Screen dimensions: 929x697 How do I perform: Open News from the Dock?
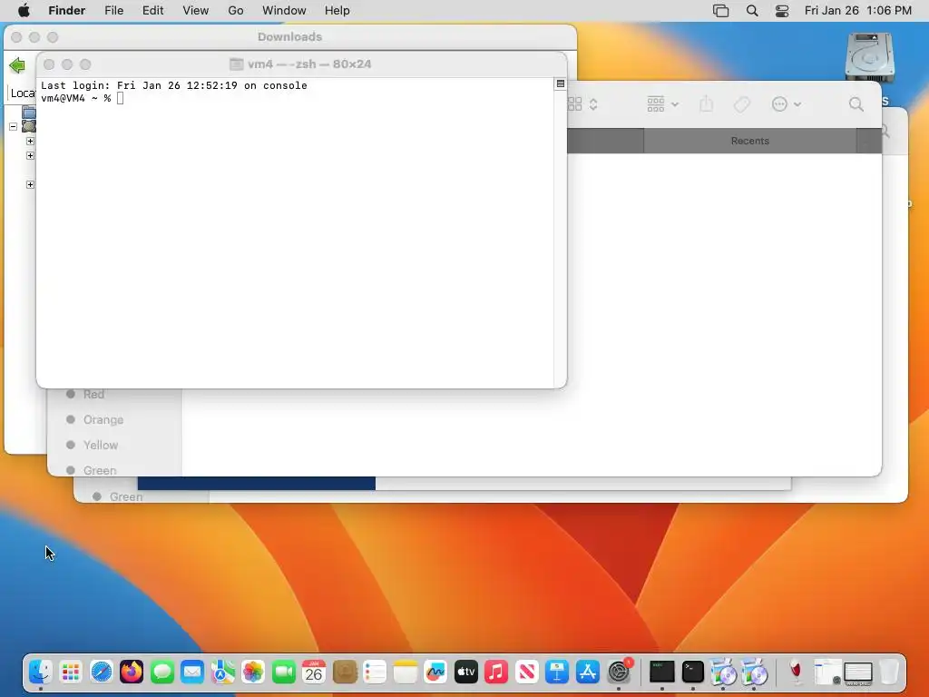tap(527, 672)
